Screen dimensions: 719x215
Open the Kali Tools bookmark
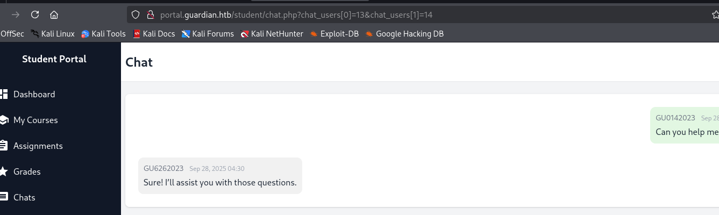[x=103, y=34]
